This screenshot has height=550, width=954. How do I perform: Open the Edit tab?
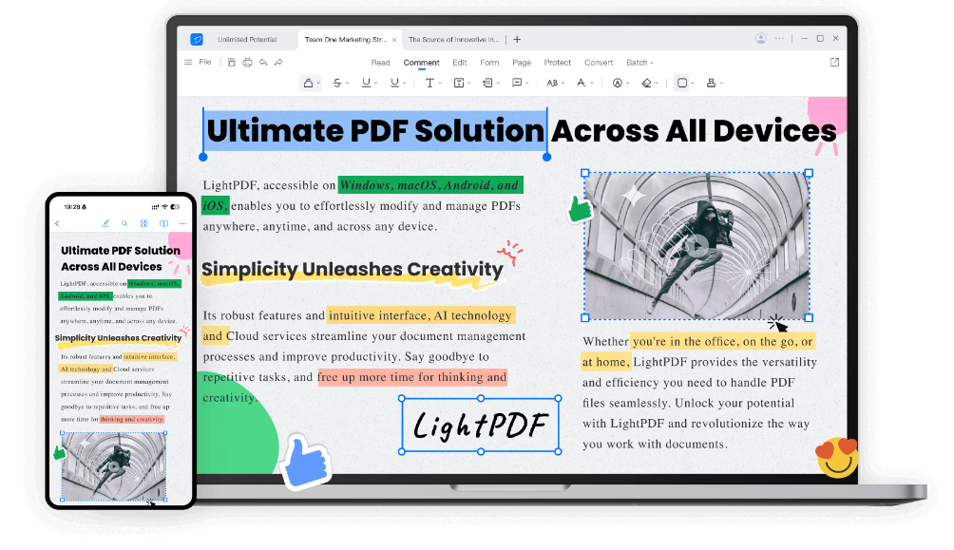[x=459, y=63]
